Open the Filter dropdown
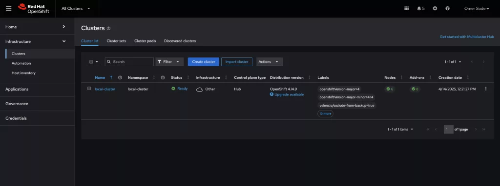 pos(169,62)
